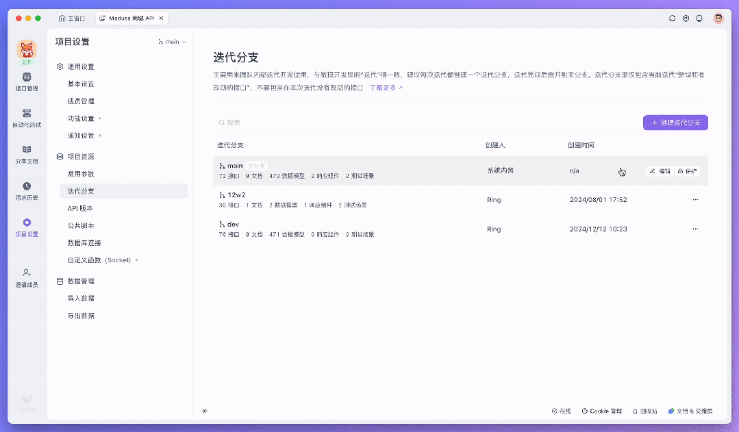The width and height of the screenshot is (739, 432).
Task: Select 自动化测试 from the sidebar
Action: tap(27, 118)
